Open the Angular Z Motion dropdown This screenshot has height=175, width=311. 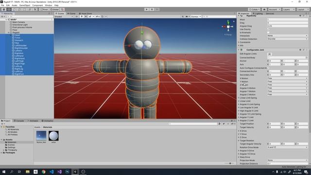click(287, 94)
